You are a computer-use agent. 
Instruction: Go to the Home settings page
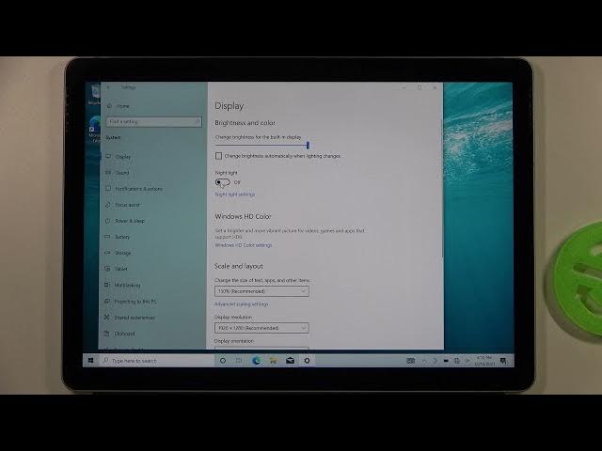pos(119,106)
